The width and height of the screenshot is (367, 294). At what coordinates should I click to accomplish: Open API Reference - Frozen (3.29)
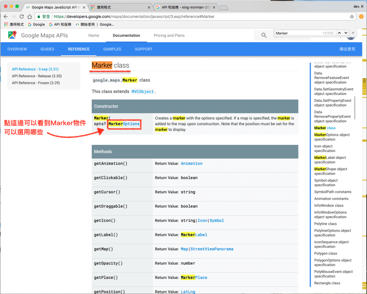pyautogui.click(x=36, y=83)
